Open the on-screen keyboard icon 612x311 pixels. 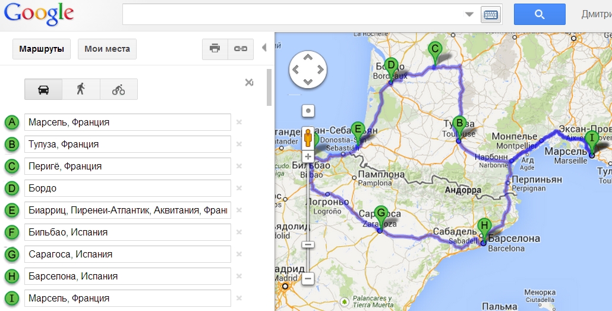[491, 14]
